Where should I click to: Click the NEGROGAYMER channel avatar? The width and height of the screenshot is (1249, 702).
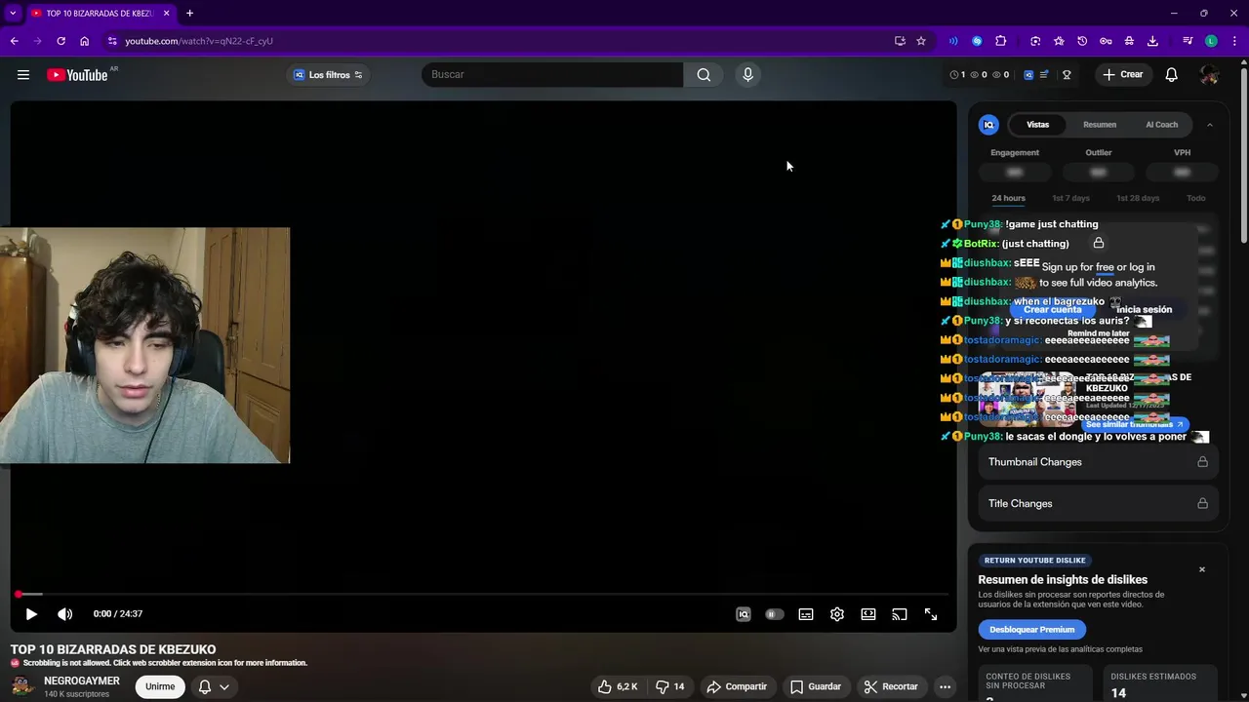[22, 686]
